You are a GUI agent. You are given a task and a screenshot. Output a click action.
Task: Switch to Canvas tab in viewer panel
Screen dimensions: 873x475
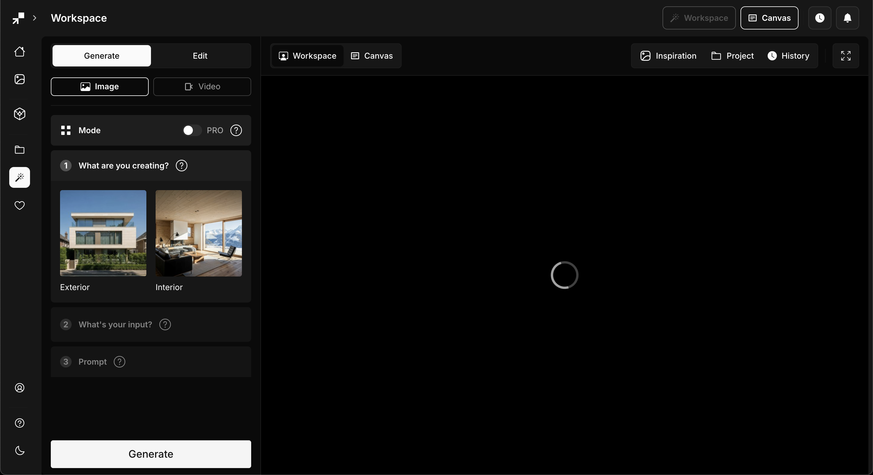372,56
